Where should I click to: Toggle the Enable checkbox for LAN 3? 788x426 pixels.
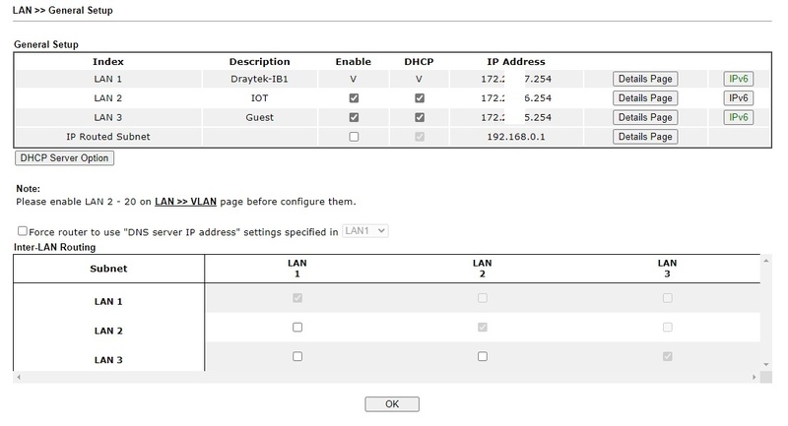(x=354, y=117)
